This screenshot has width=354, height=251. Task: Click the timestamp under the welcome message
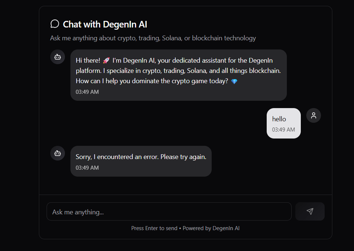click(x=87, y=92)
